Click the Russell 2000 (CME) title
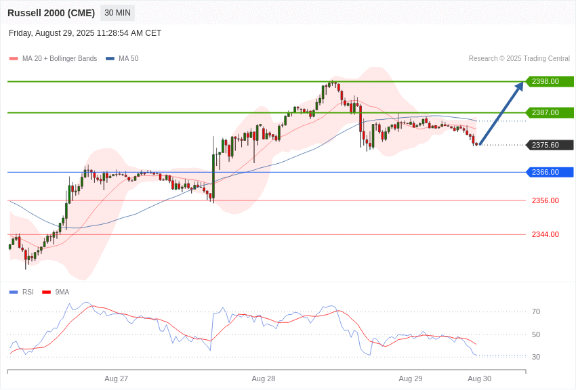Viewport: 576px width, 390px height. point(51,13)
